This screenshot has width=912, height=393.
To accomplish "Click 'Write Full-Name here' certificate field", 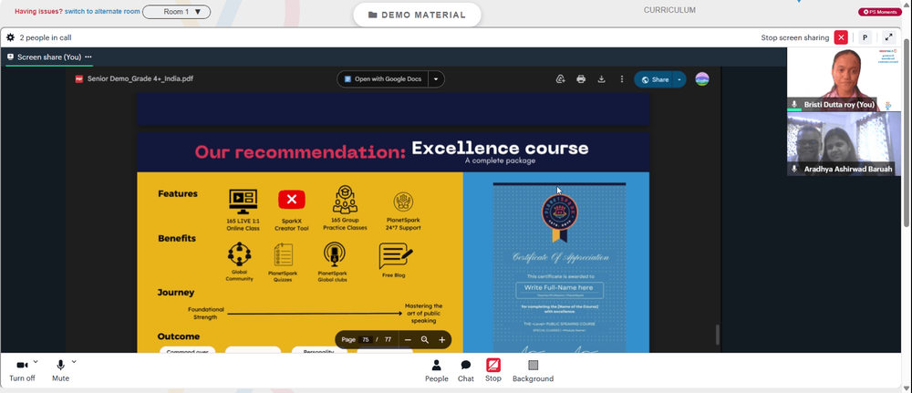I will 559,288.
